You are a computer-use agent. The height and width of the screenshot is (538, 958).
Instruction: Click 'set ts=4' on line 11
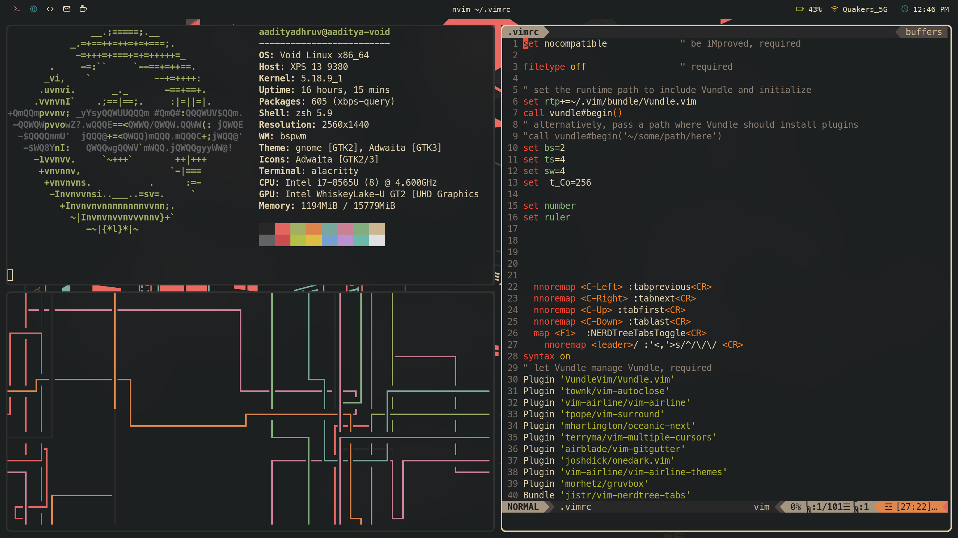coord(544,160)
